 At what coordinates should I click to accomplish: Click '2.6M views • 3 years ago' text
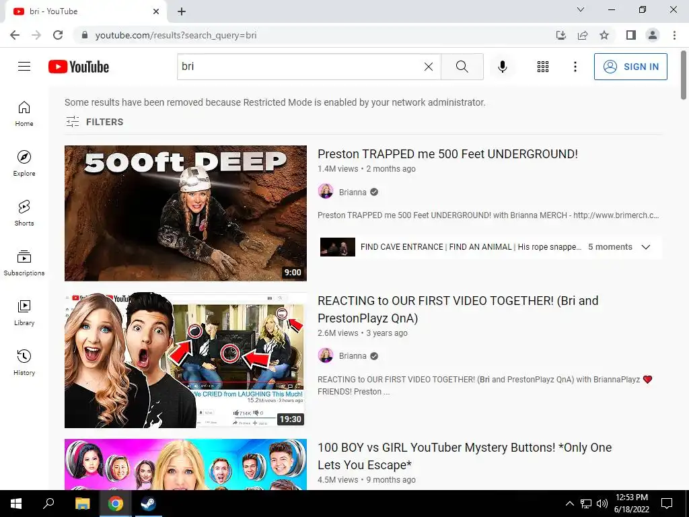click(x=363, y=333)
